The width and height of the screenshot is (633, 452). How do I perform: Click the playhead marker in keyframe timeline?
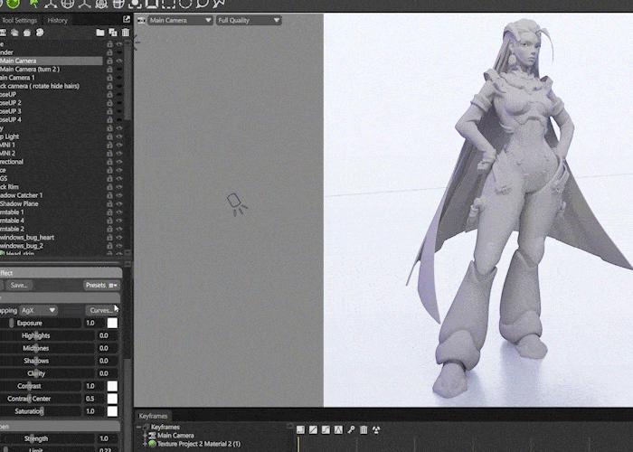click(x=298, y=444)
